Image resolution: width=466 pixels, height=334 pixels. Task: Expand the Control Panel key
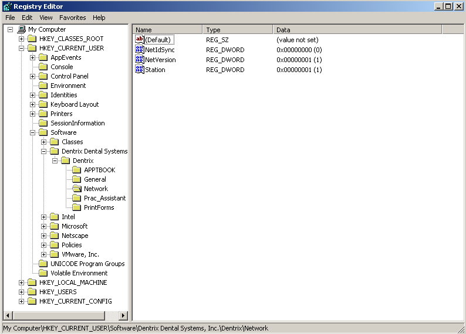pyautogui.click(x=33, y=76)
